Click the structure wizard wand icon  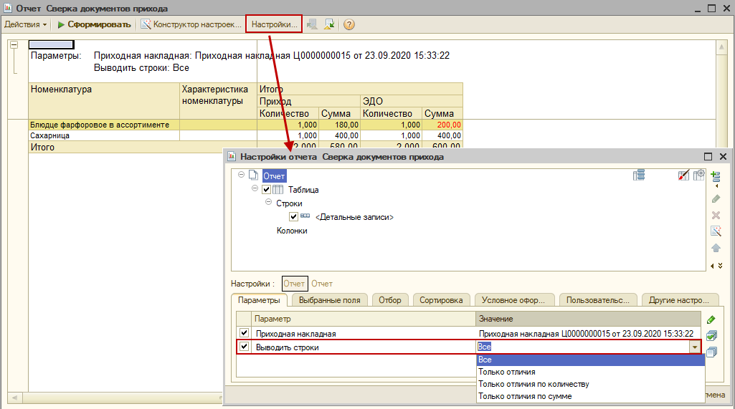(716, 231)
